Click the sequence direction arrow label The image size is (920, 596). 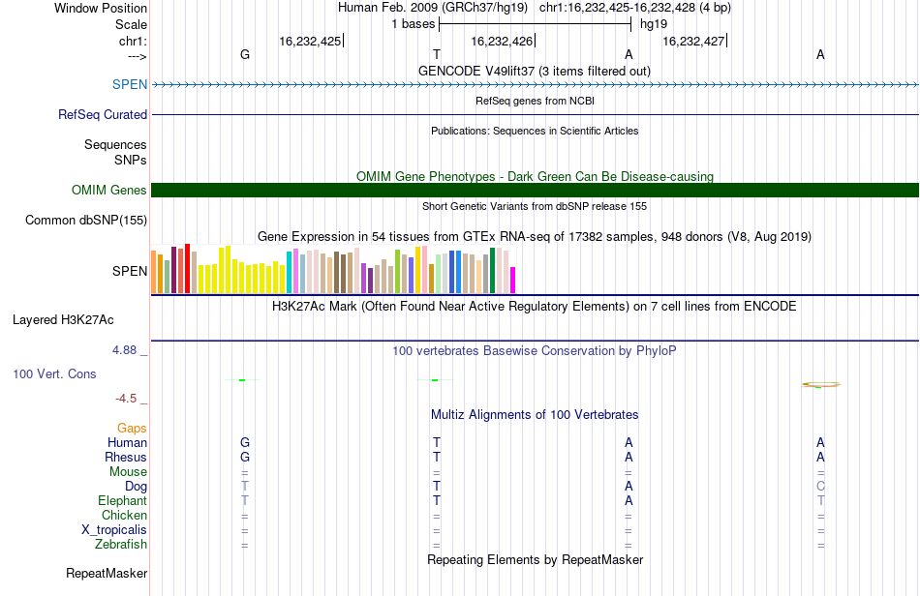tap(138, 56)
